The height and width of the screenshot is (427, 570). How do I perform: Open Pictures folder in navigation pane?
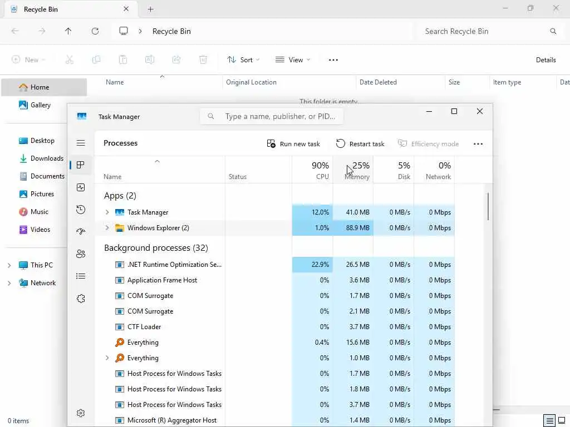36,194
